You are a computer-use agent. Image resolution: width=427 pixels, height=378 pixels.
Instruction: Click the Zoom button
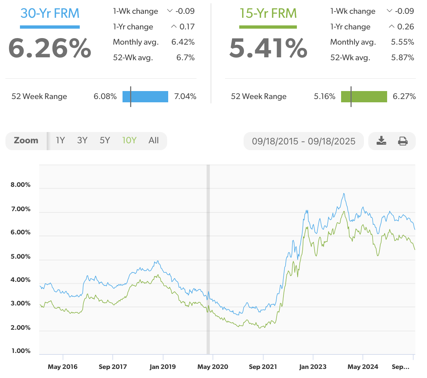tap(26, 140)
